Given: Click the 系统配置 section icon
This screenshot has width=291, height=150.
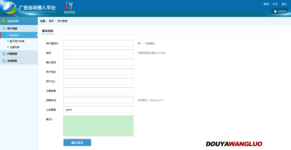Looking at the screenshot, I should click(4, 61).
